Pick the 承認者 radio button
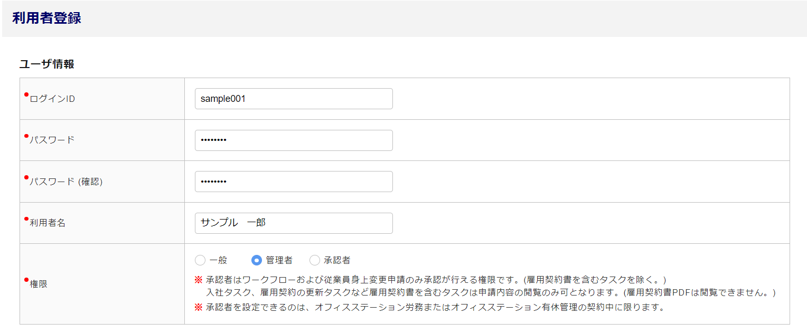The height and width of the screenshot is (333, 807). click(x=315, y=260)
